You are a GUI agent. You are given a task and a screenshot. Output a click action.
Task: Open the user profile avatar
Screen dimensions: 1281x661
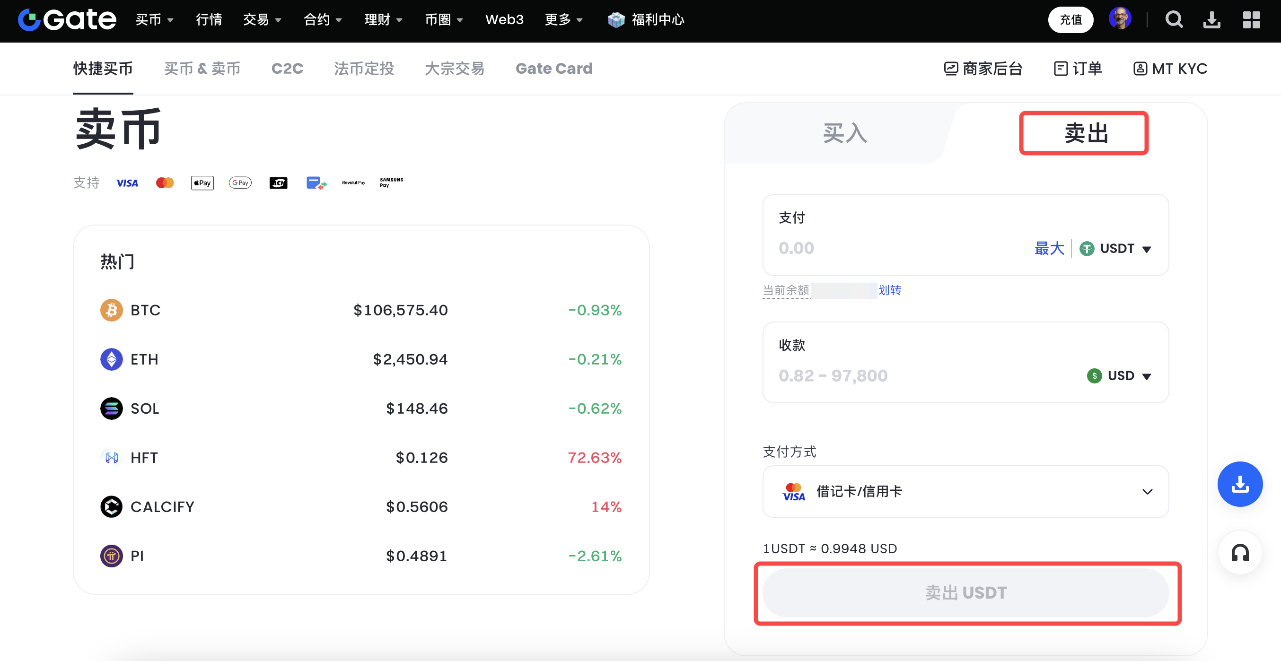(1120, 19)
